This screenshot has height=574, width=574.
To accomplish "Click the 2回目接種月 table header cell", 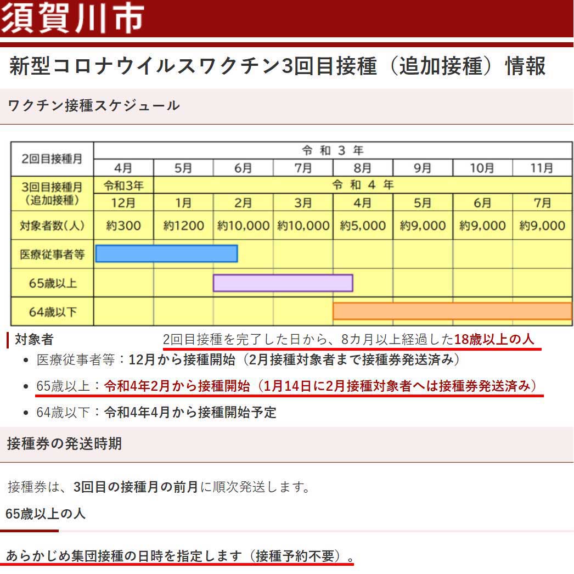I will point(52,159).
